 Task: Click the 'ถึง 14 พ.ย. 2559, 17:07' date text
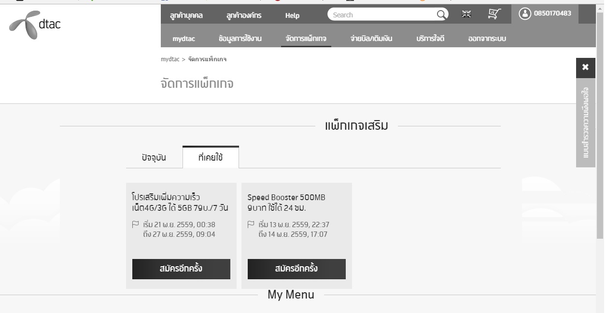pos(293,235)
